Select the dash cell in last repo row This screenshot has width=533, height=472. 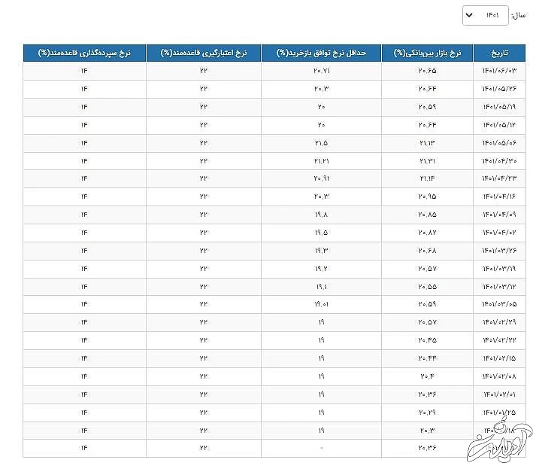(x=321, y=448)
